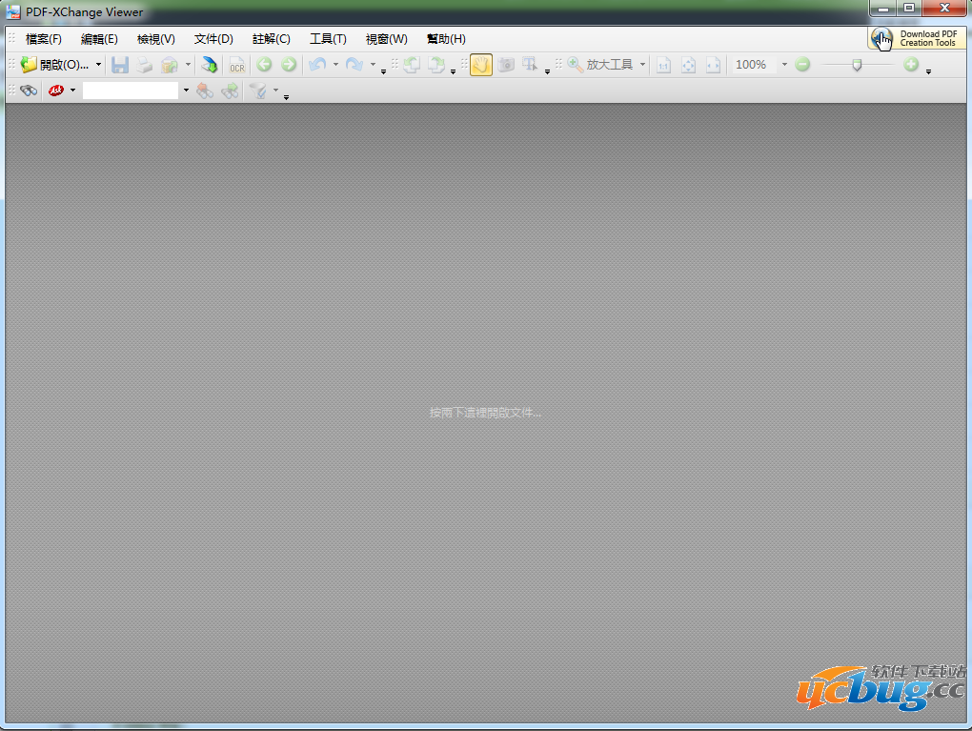Click the scan-to-PDF scanner icon
Screen dimensions: 972x731
210,65
